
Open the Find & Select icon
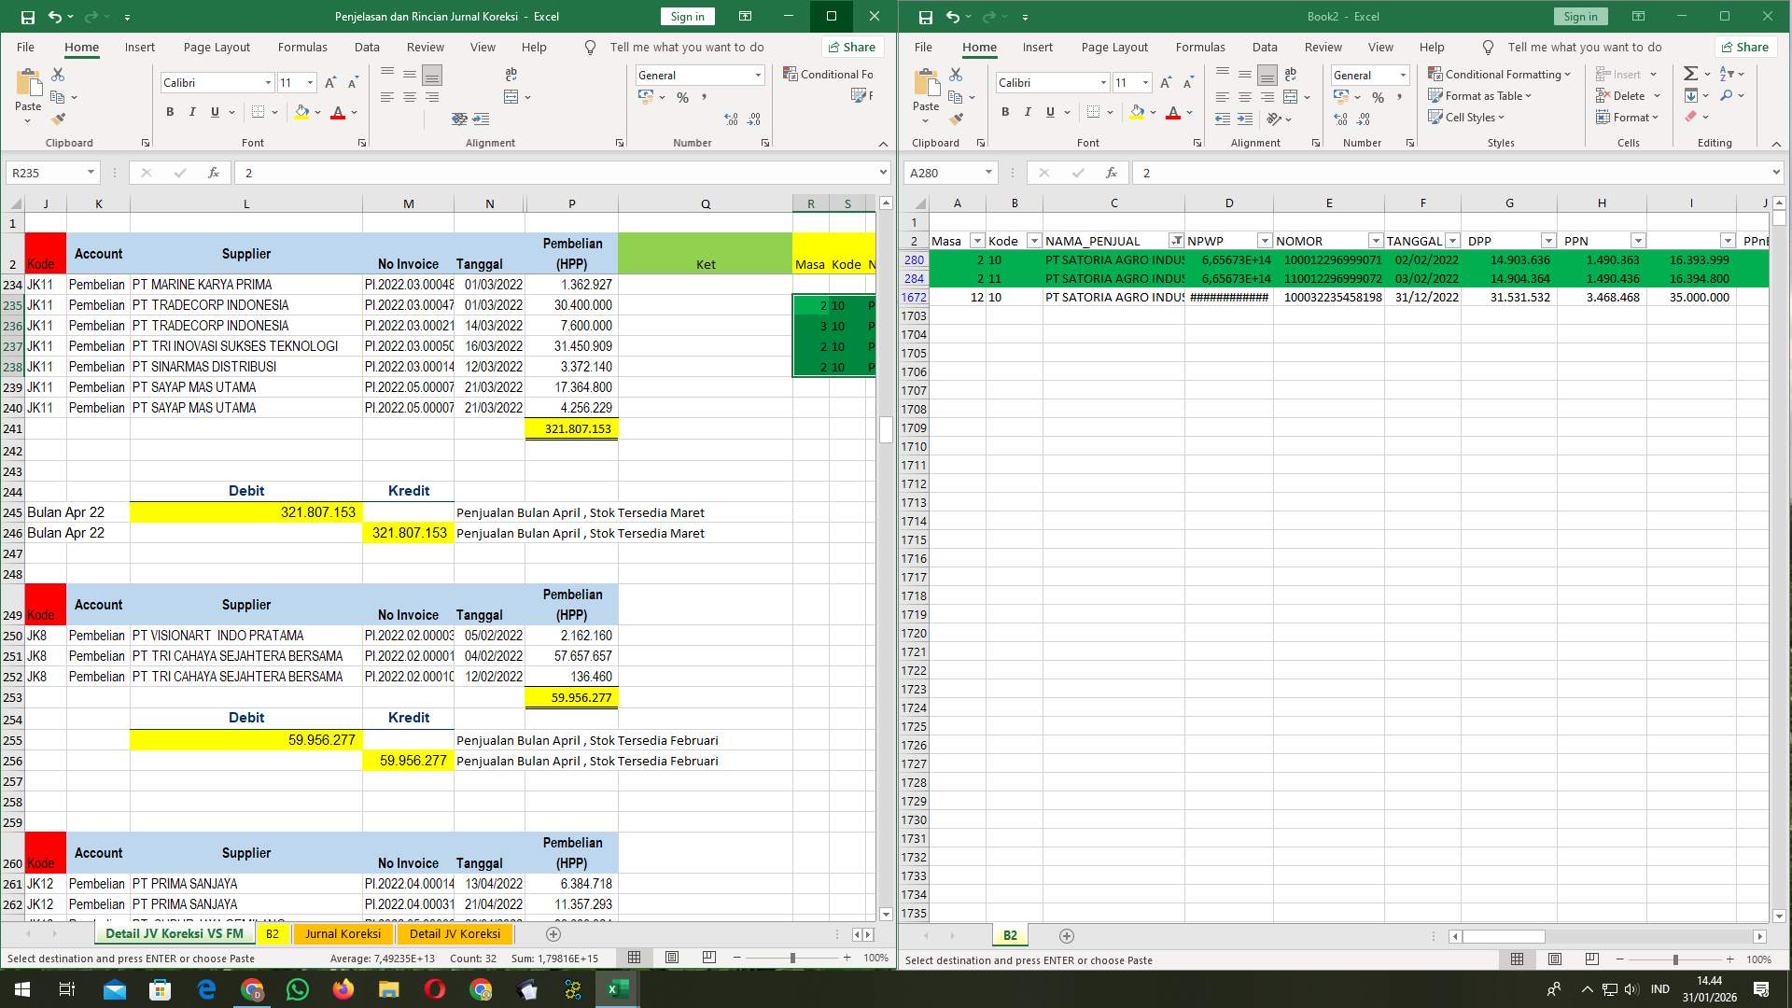(1729, 95)
